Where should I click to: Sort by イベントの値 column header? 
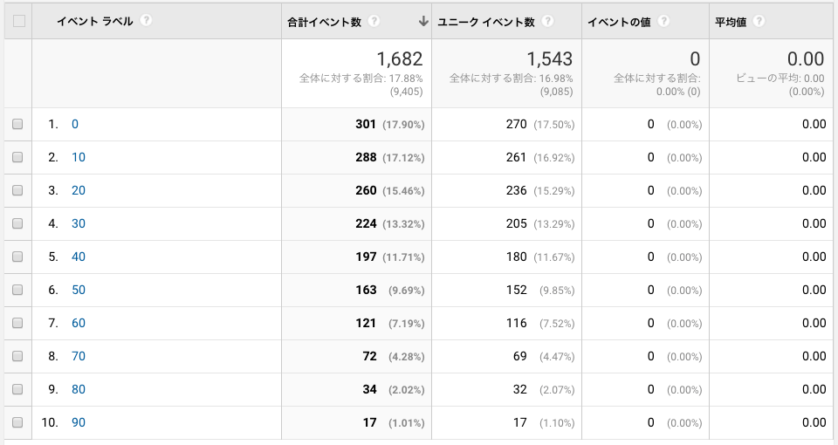coord(622,21)
